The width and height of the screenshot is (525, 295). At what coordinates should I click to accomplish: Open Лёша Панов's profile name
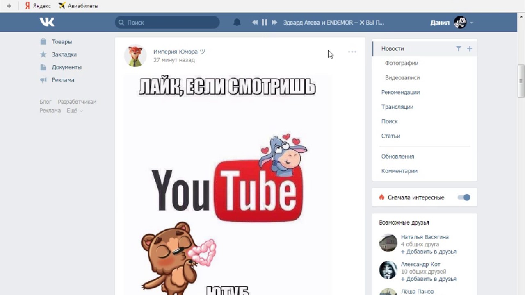[x=417, y=292]
